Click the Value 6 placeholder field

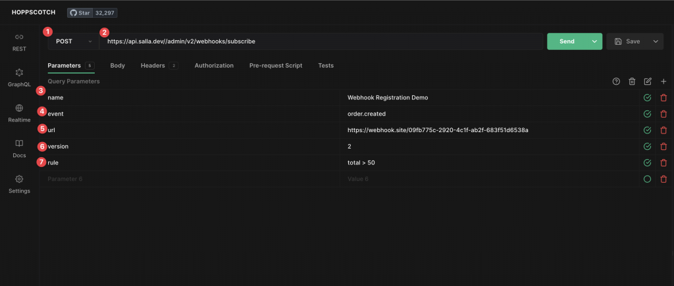pos(490,179)
